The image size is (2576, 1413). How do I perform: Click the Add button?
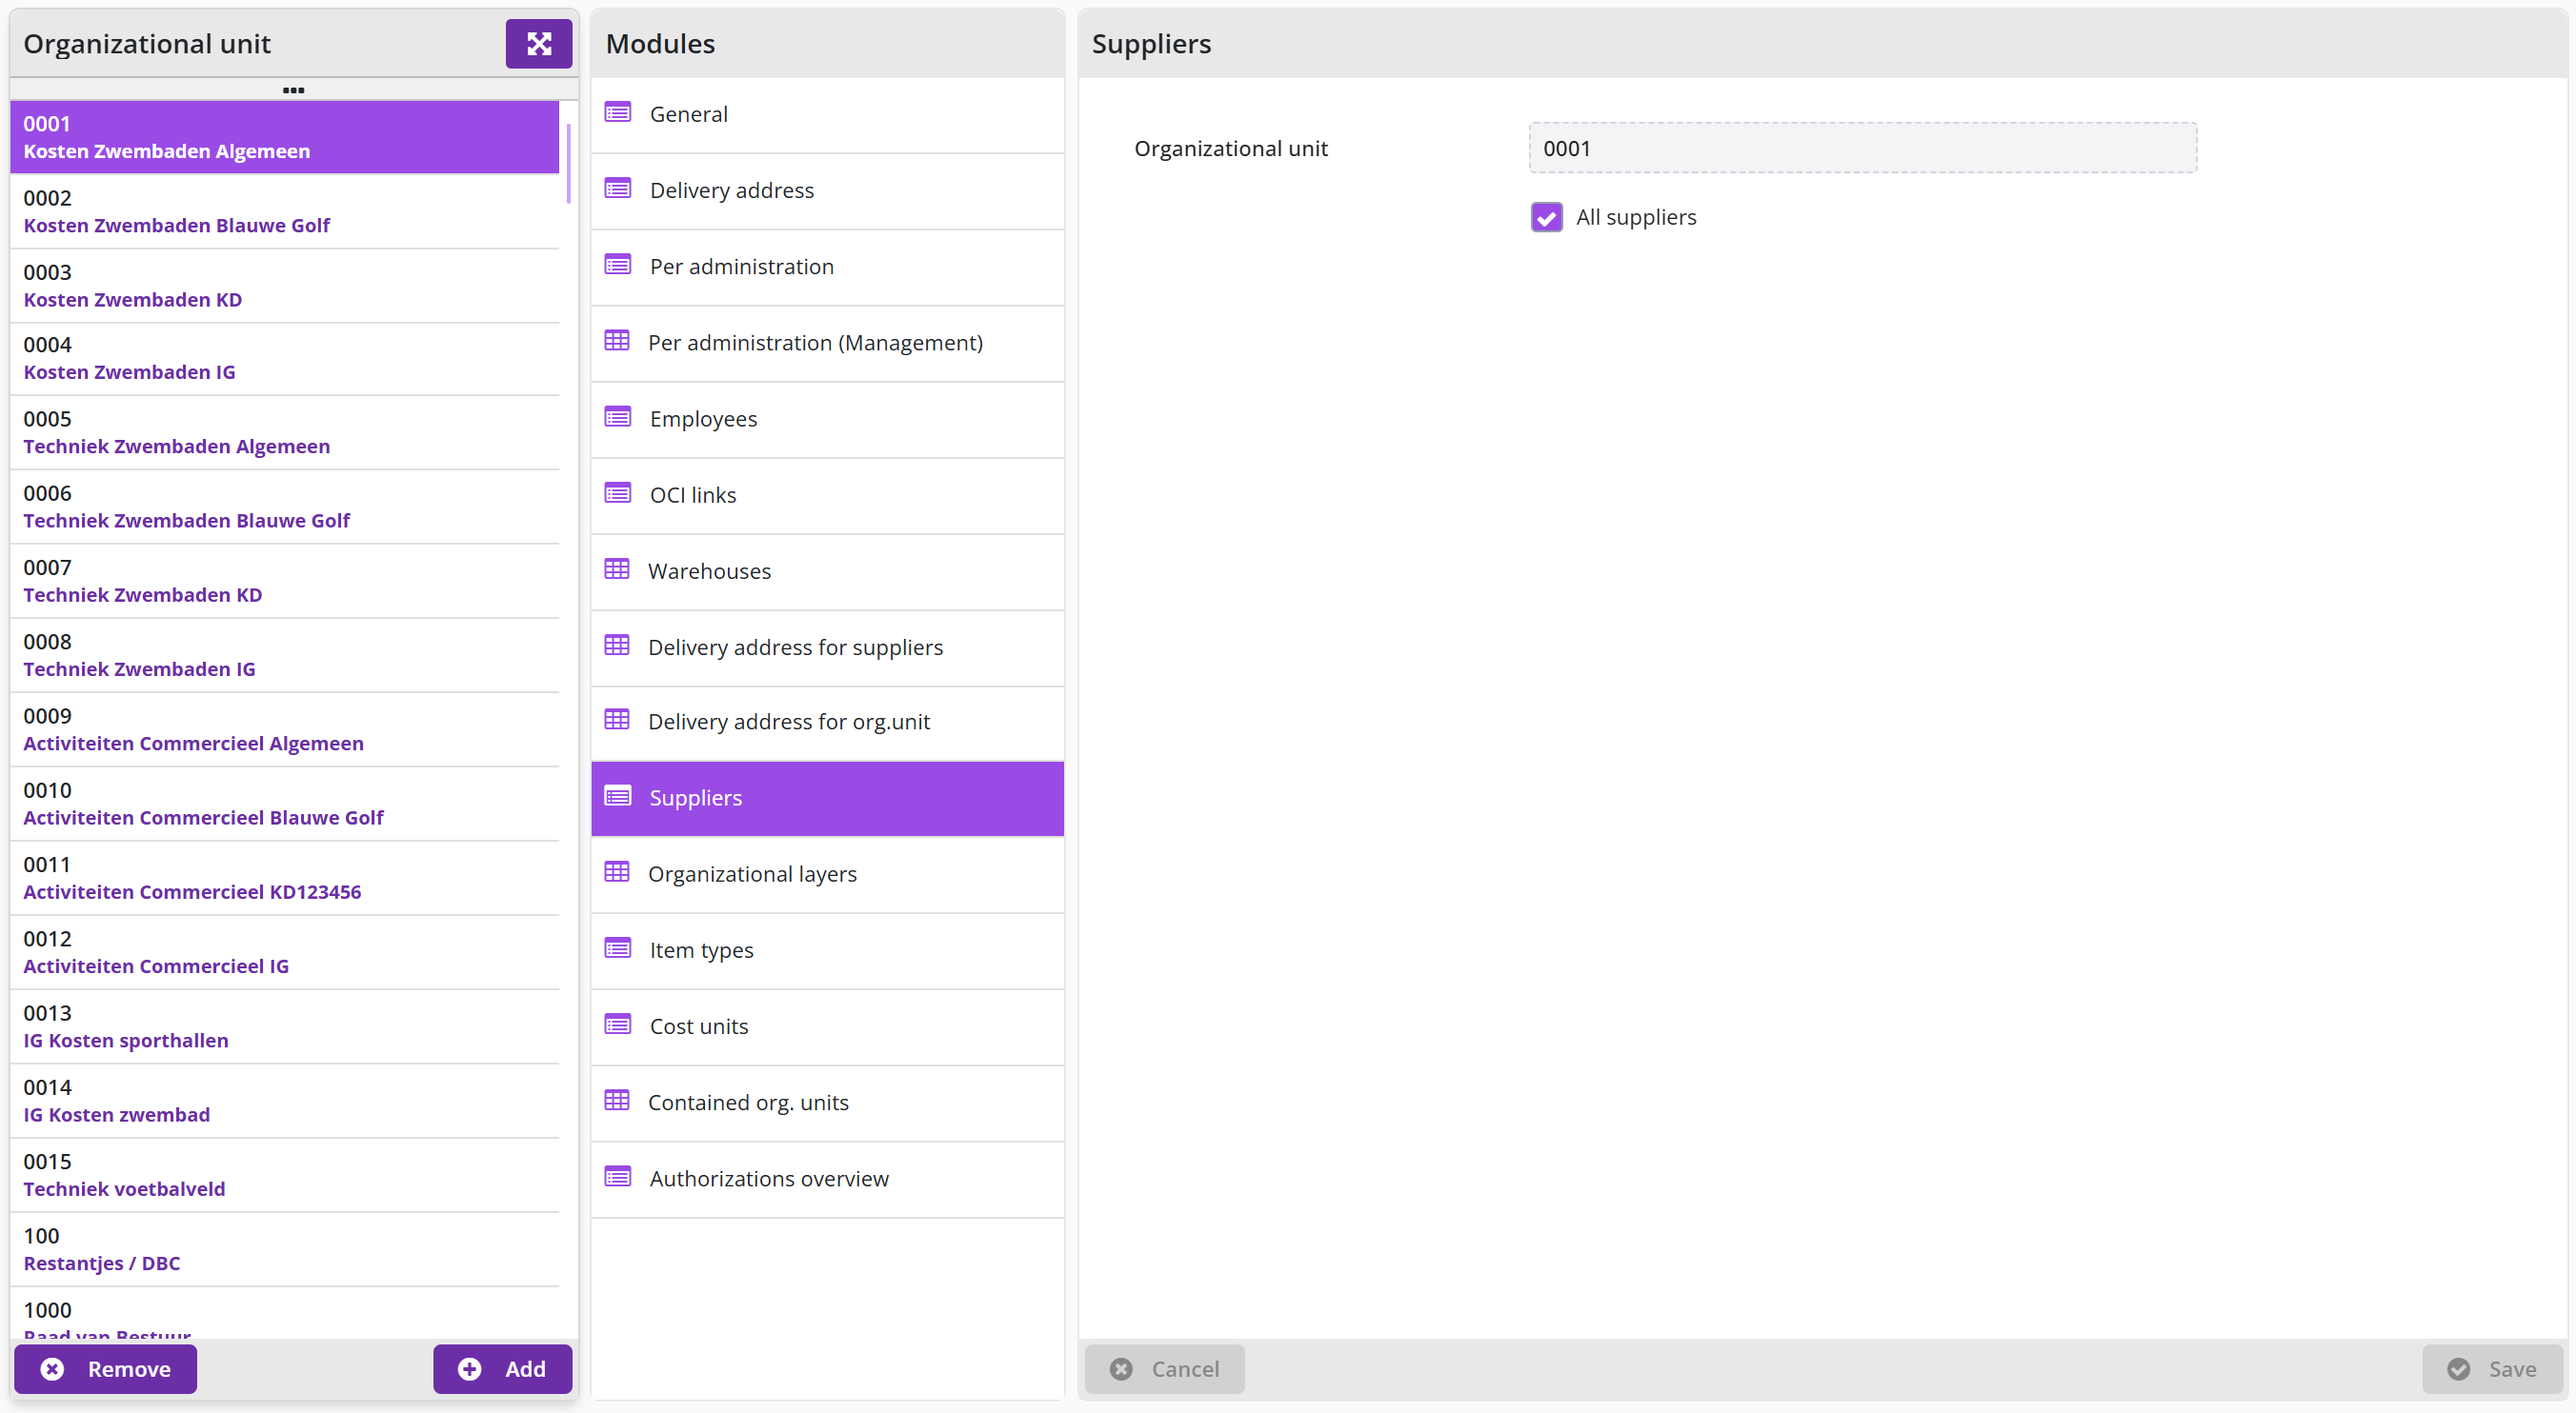(x=502, y=1368)
